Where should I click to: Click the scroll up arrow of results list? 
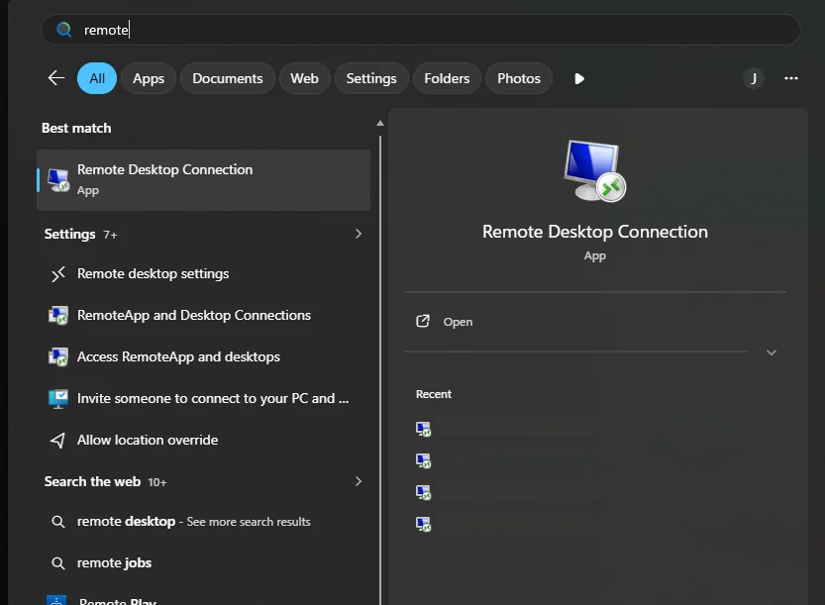click(x=380, y=123)
